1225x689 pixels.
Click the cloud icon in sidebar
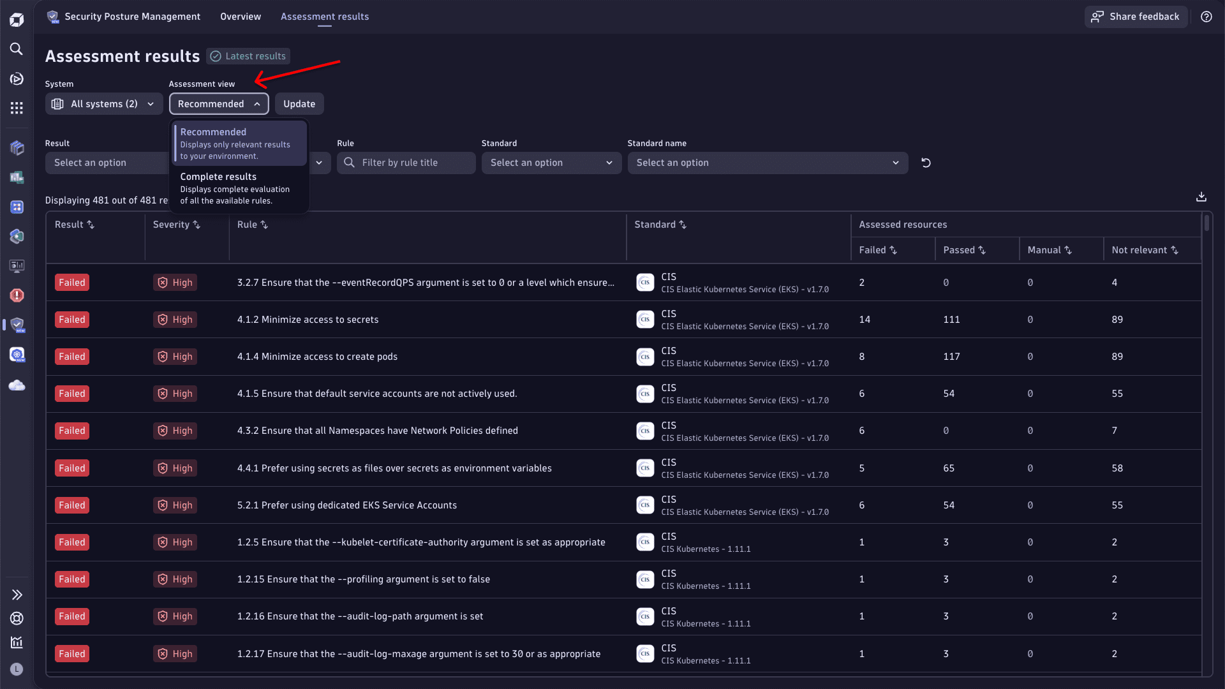click(x=17, y=385)
